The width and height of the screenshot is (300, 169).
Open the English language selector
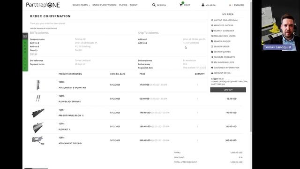(x=236, y=5)
